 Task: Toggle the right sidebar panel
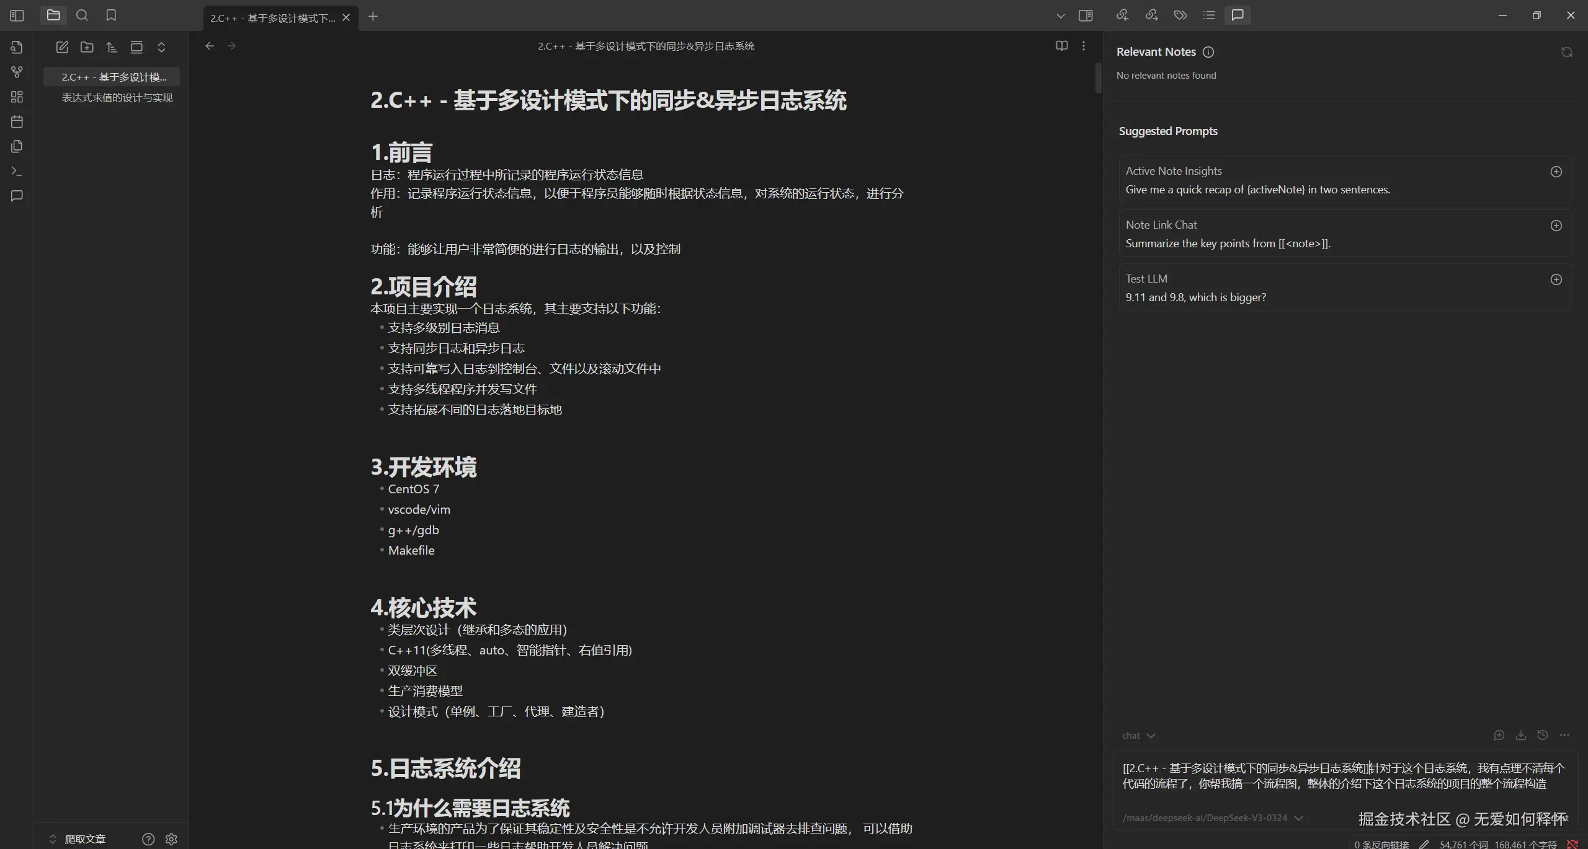[1086, 15]
